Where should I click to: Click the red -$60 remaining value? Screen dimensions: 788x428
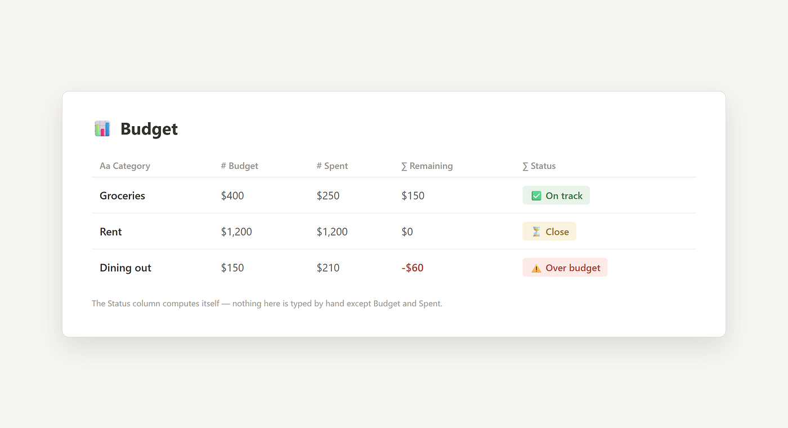(413, 268)
